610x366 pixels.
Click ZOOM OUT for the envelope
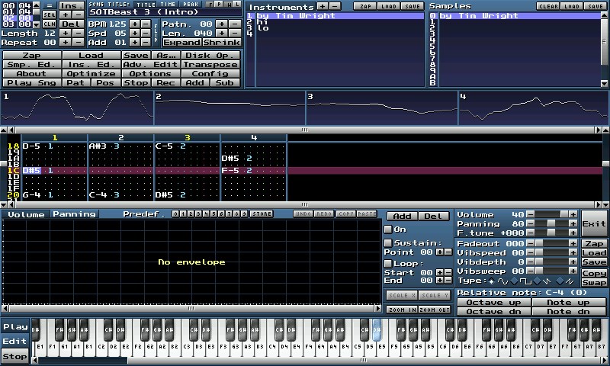click(435, 310)
